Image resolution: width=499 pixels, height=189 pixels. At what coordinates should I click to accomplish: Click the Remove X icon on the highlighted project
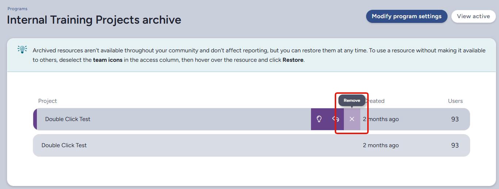click(352, 119)
